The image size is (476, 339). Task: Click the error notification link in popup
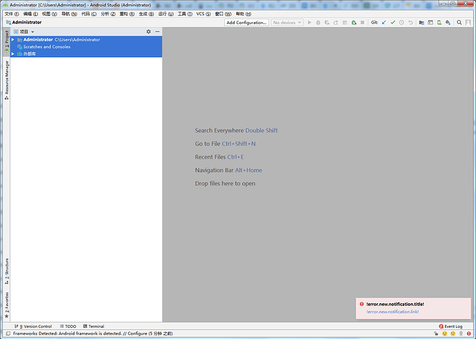(x=393, y=311)
